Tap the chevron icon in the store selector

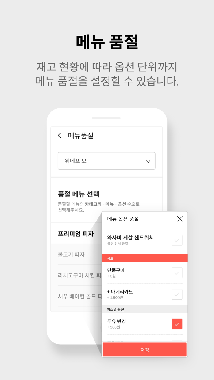click(148, 161)
